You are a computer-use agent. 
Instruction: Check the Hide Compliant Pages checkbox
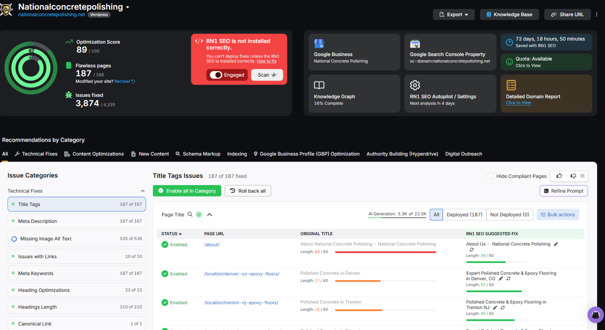(x=490, y=176)
